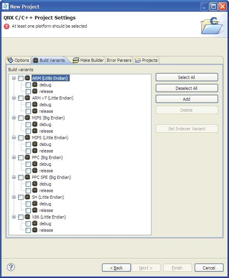The height and width of the screenshot is (278, 229).
Task: Click the chip icon beside MIPS (Little Endian)
Action: tap(27, 137)
